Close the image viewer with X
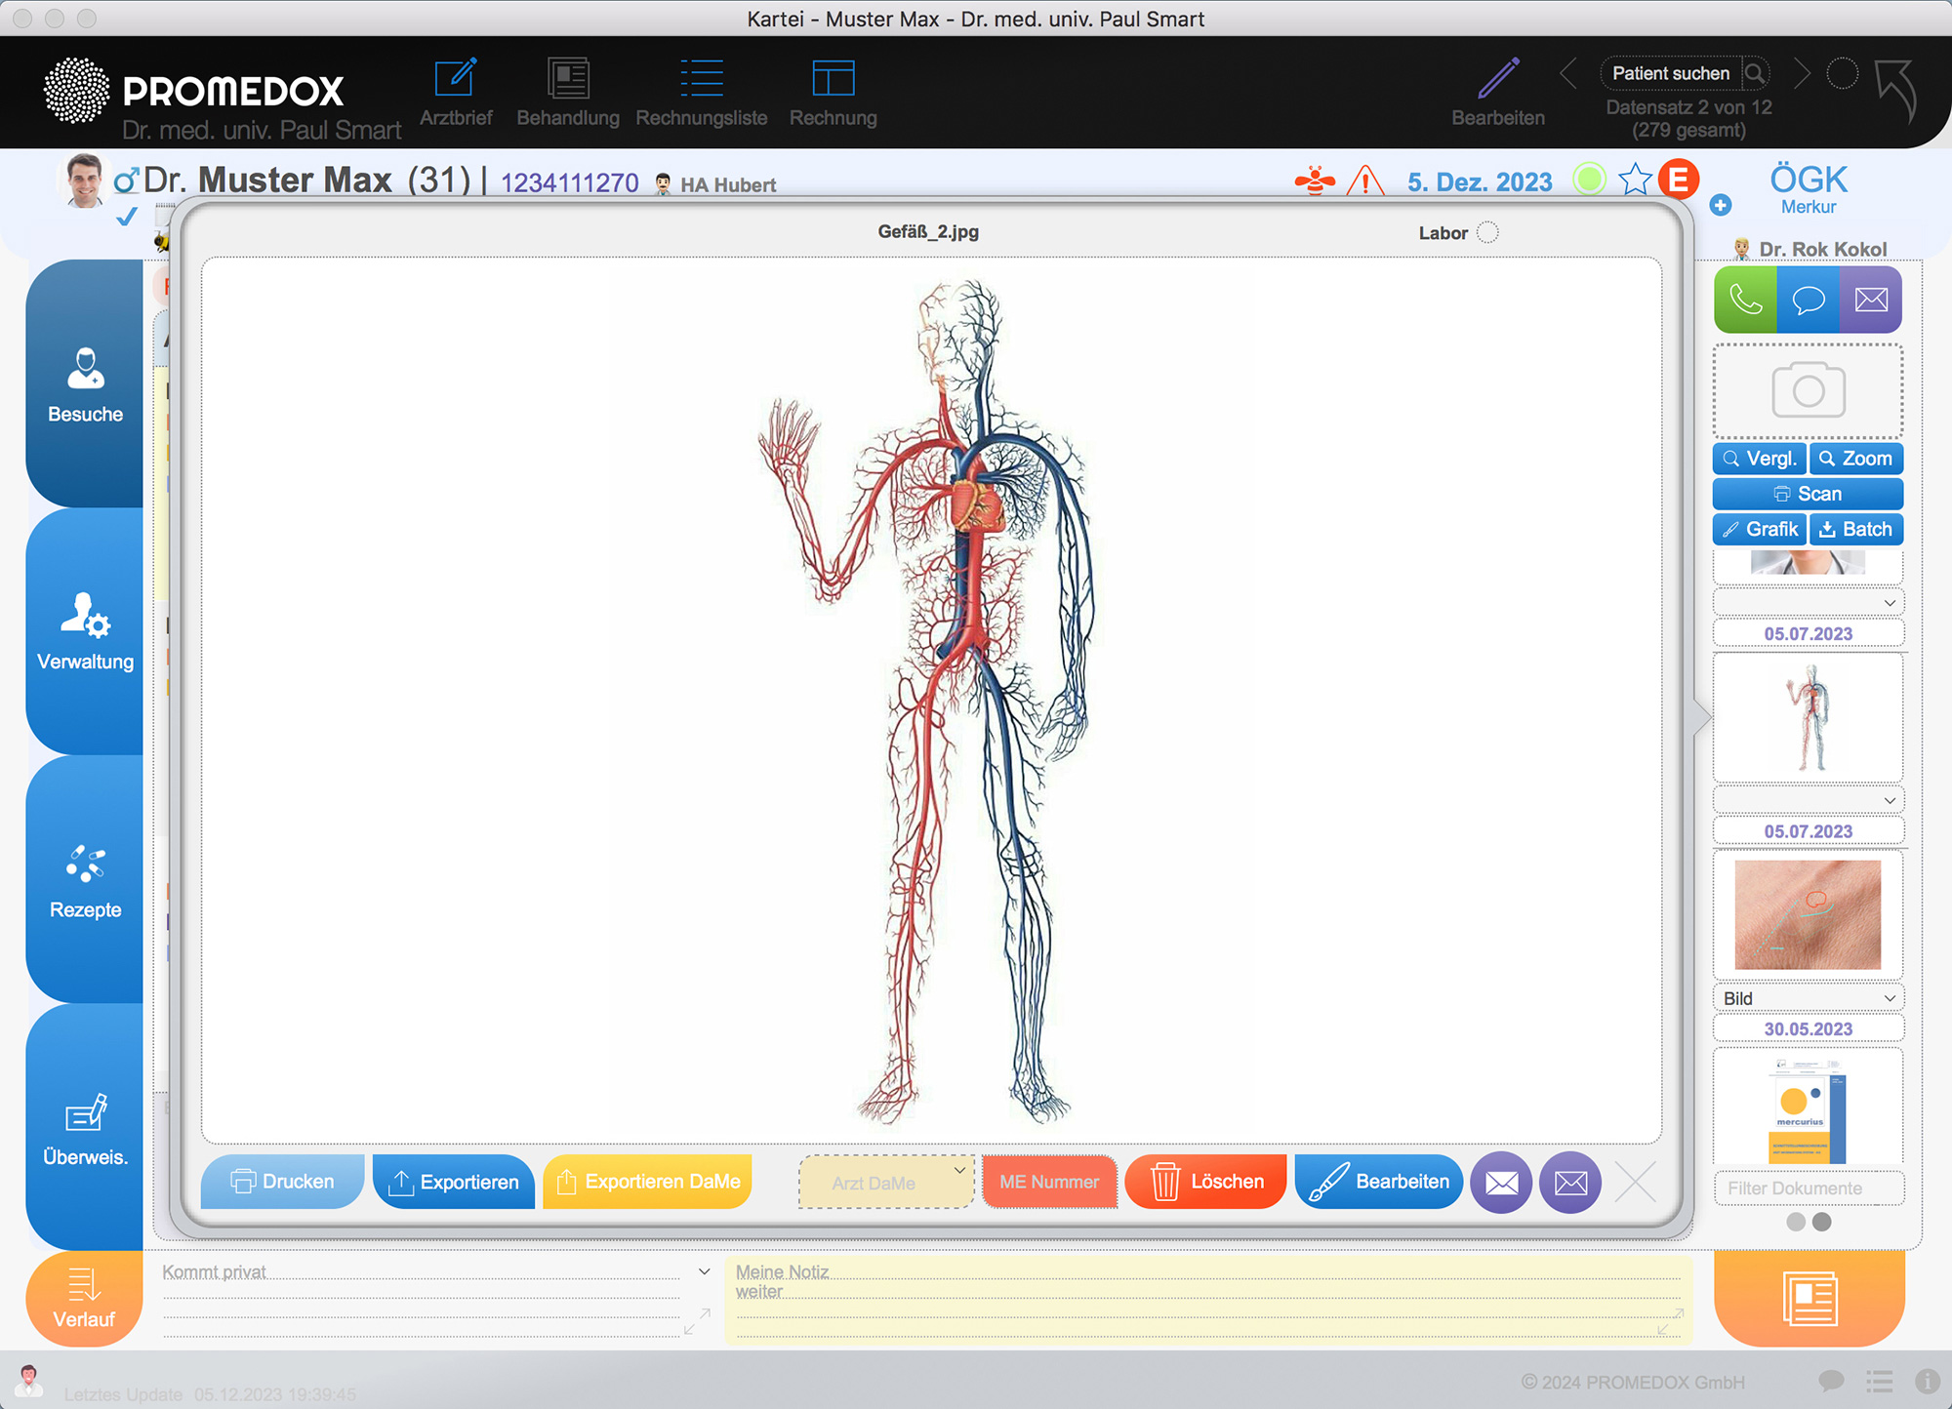Viewport: 1952px width, 1409px height. 1636,1183
